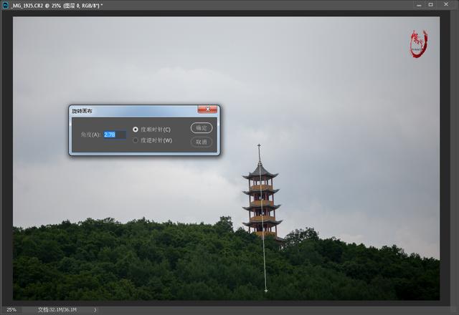This screenshot has height=315, width=459.
Task: Click the angle input field showing 2.78
Action: pyautogui.click(x=115, y=135)
